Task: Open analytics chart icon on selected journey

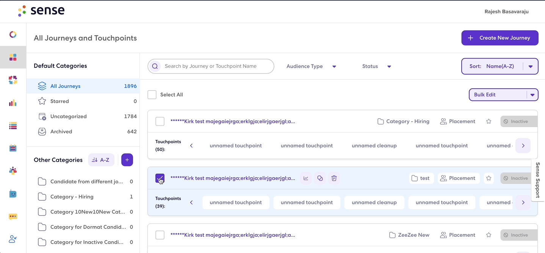Action: click(x=306, y=178)
